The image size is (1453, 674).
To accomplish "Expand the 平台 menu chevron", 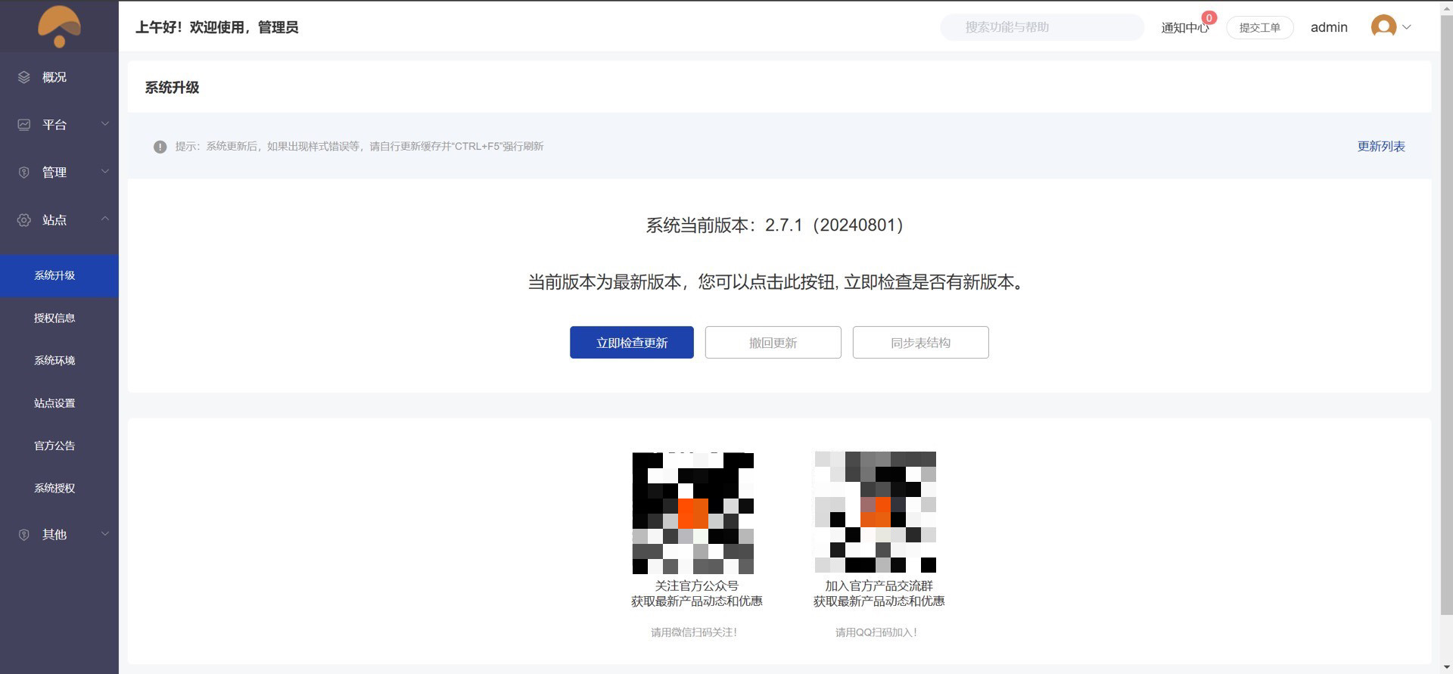I will (105, 124).
